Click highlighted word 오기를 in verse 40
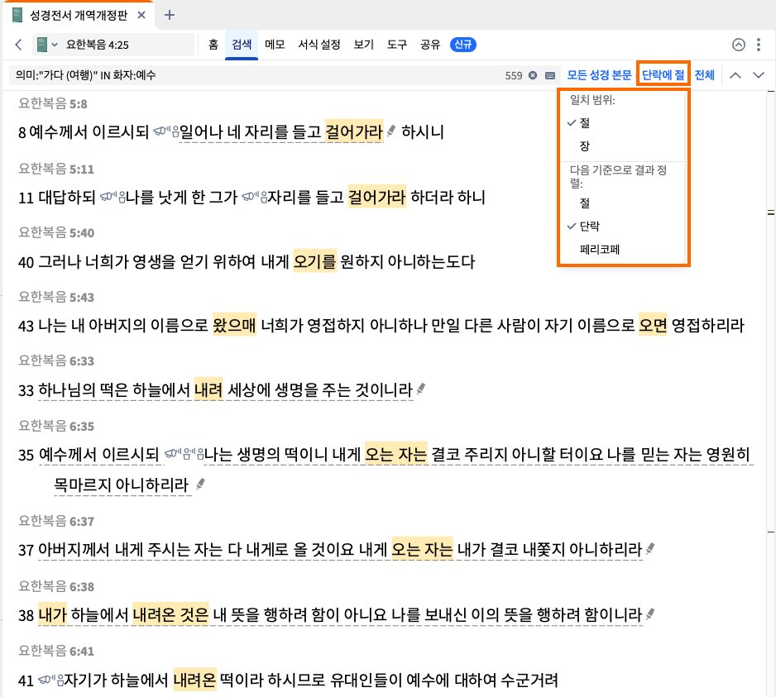The height and width of the screenshot is (697, 776). tap(314, 261)
